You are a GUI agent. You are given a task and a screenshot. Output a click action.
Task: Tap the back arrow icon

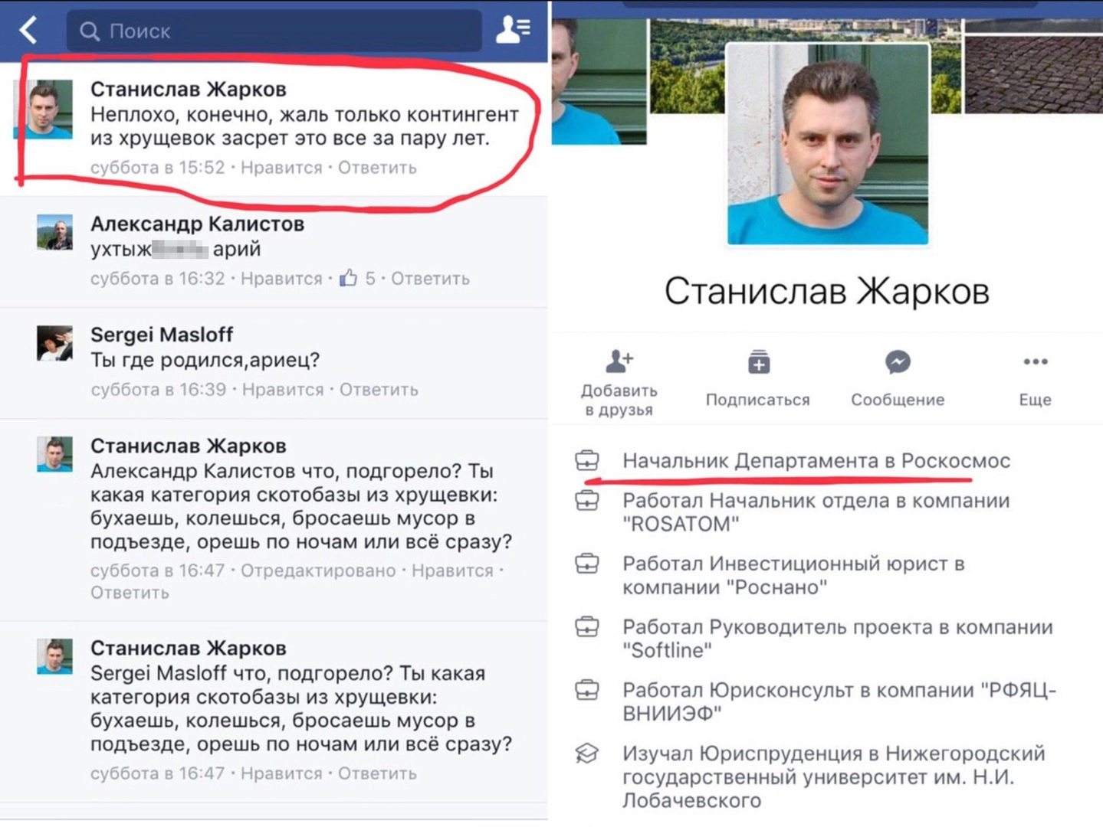(28, 31)
